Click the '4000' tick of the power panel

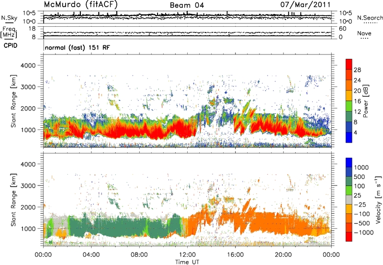(x=28, y=66)
